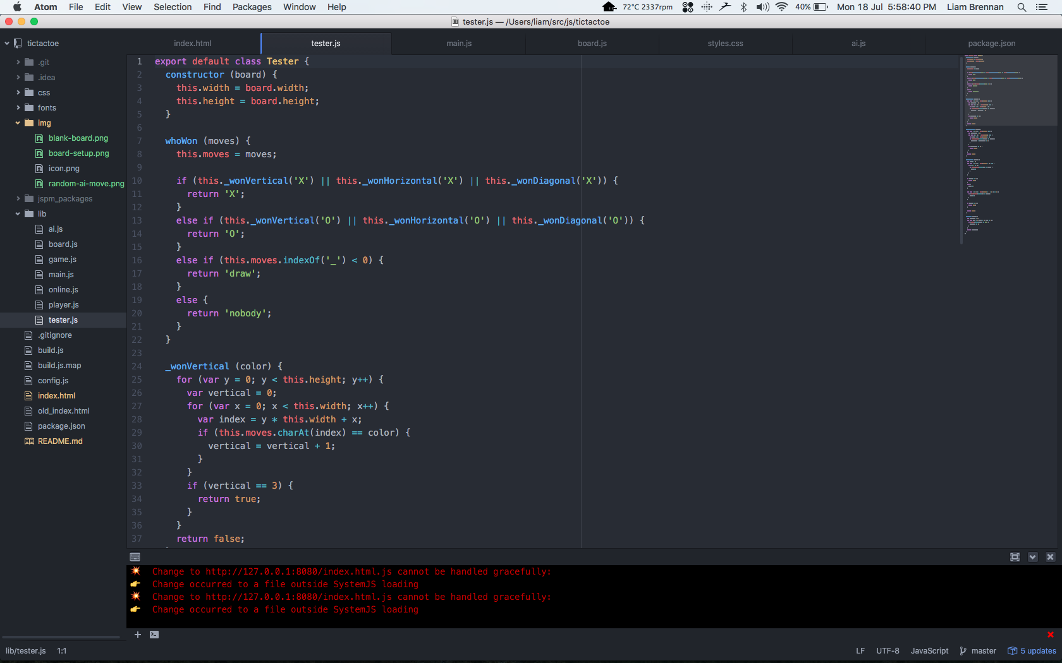Open macOS Spotlight search icon
This screenshot has height=663, width=1062.
click(x=1022, y=7)
